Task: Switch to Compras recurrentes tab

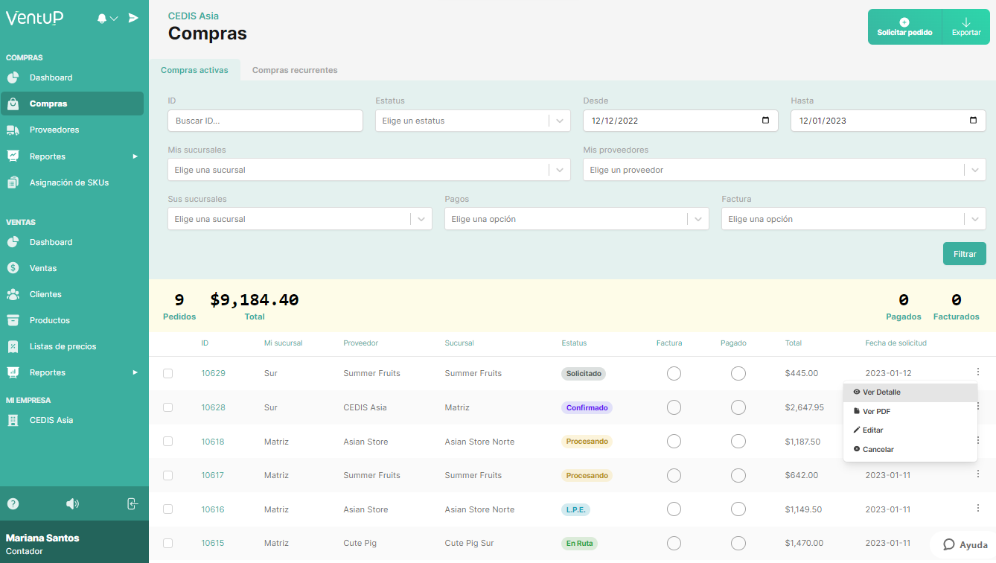Action: [x=295, y=70]
